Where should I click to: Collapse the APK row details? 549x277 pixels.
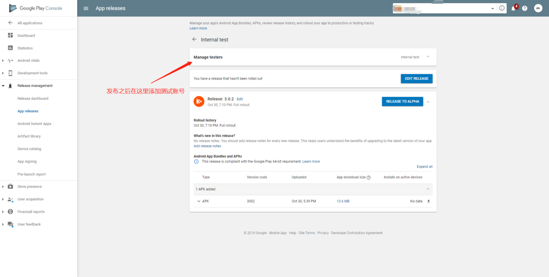click(x=198, y=201)
